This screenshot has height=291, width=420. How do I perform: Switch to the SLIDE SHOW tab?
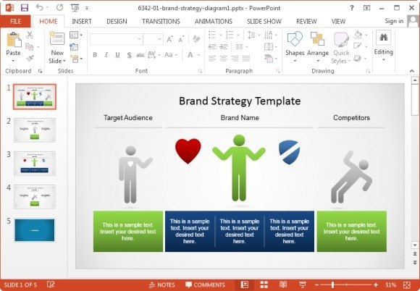(x=264, y=22)
